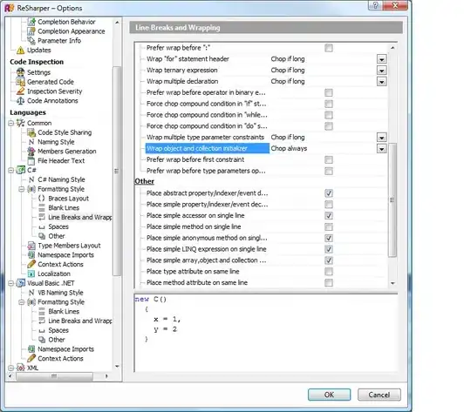Image resolution: width=471 pixels, height=412 pixels.
Task: Select the Visual Basic .NET icon
Action: point(20,283)
